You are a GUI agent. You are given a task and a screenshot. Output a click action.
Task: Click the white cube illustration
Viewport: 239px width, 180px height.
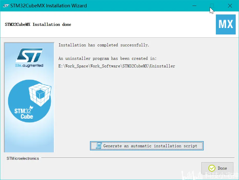(x=40, y=95)
